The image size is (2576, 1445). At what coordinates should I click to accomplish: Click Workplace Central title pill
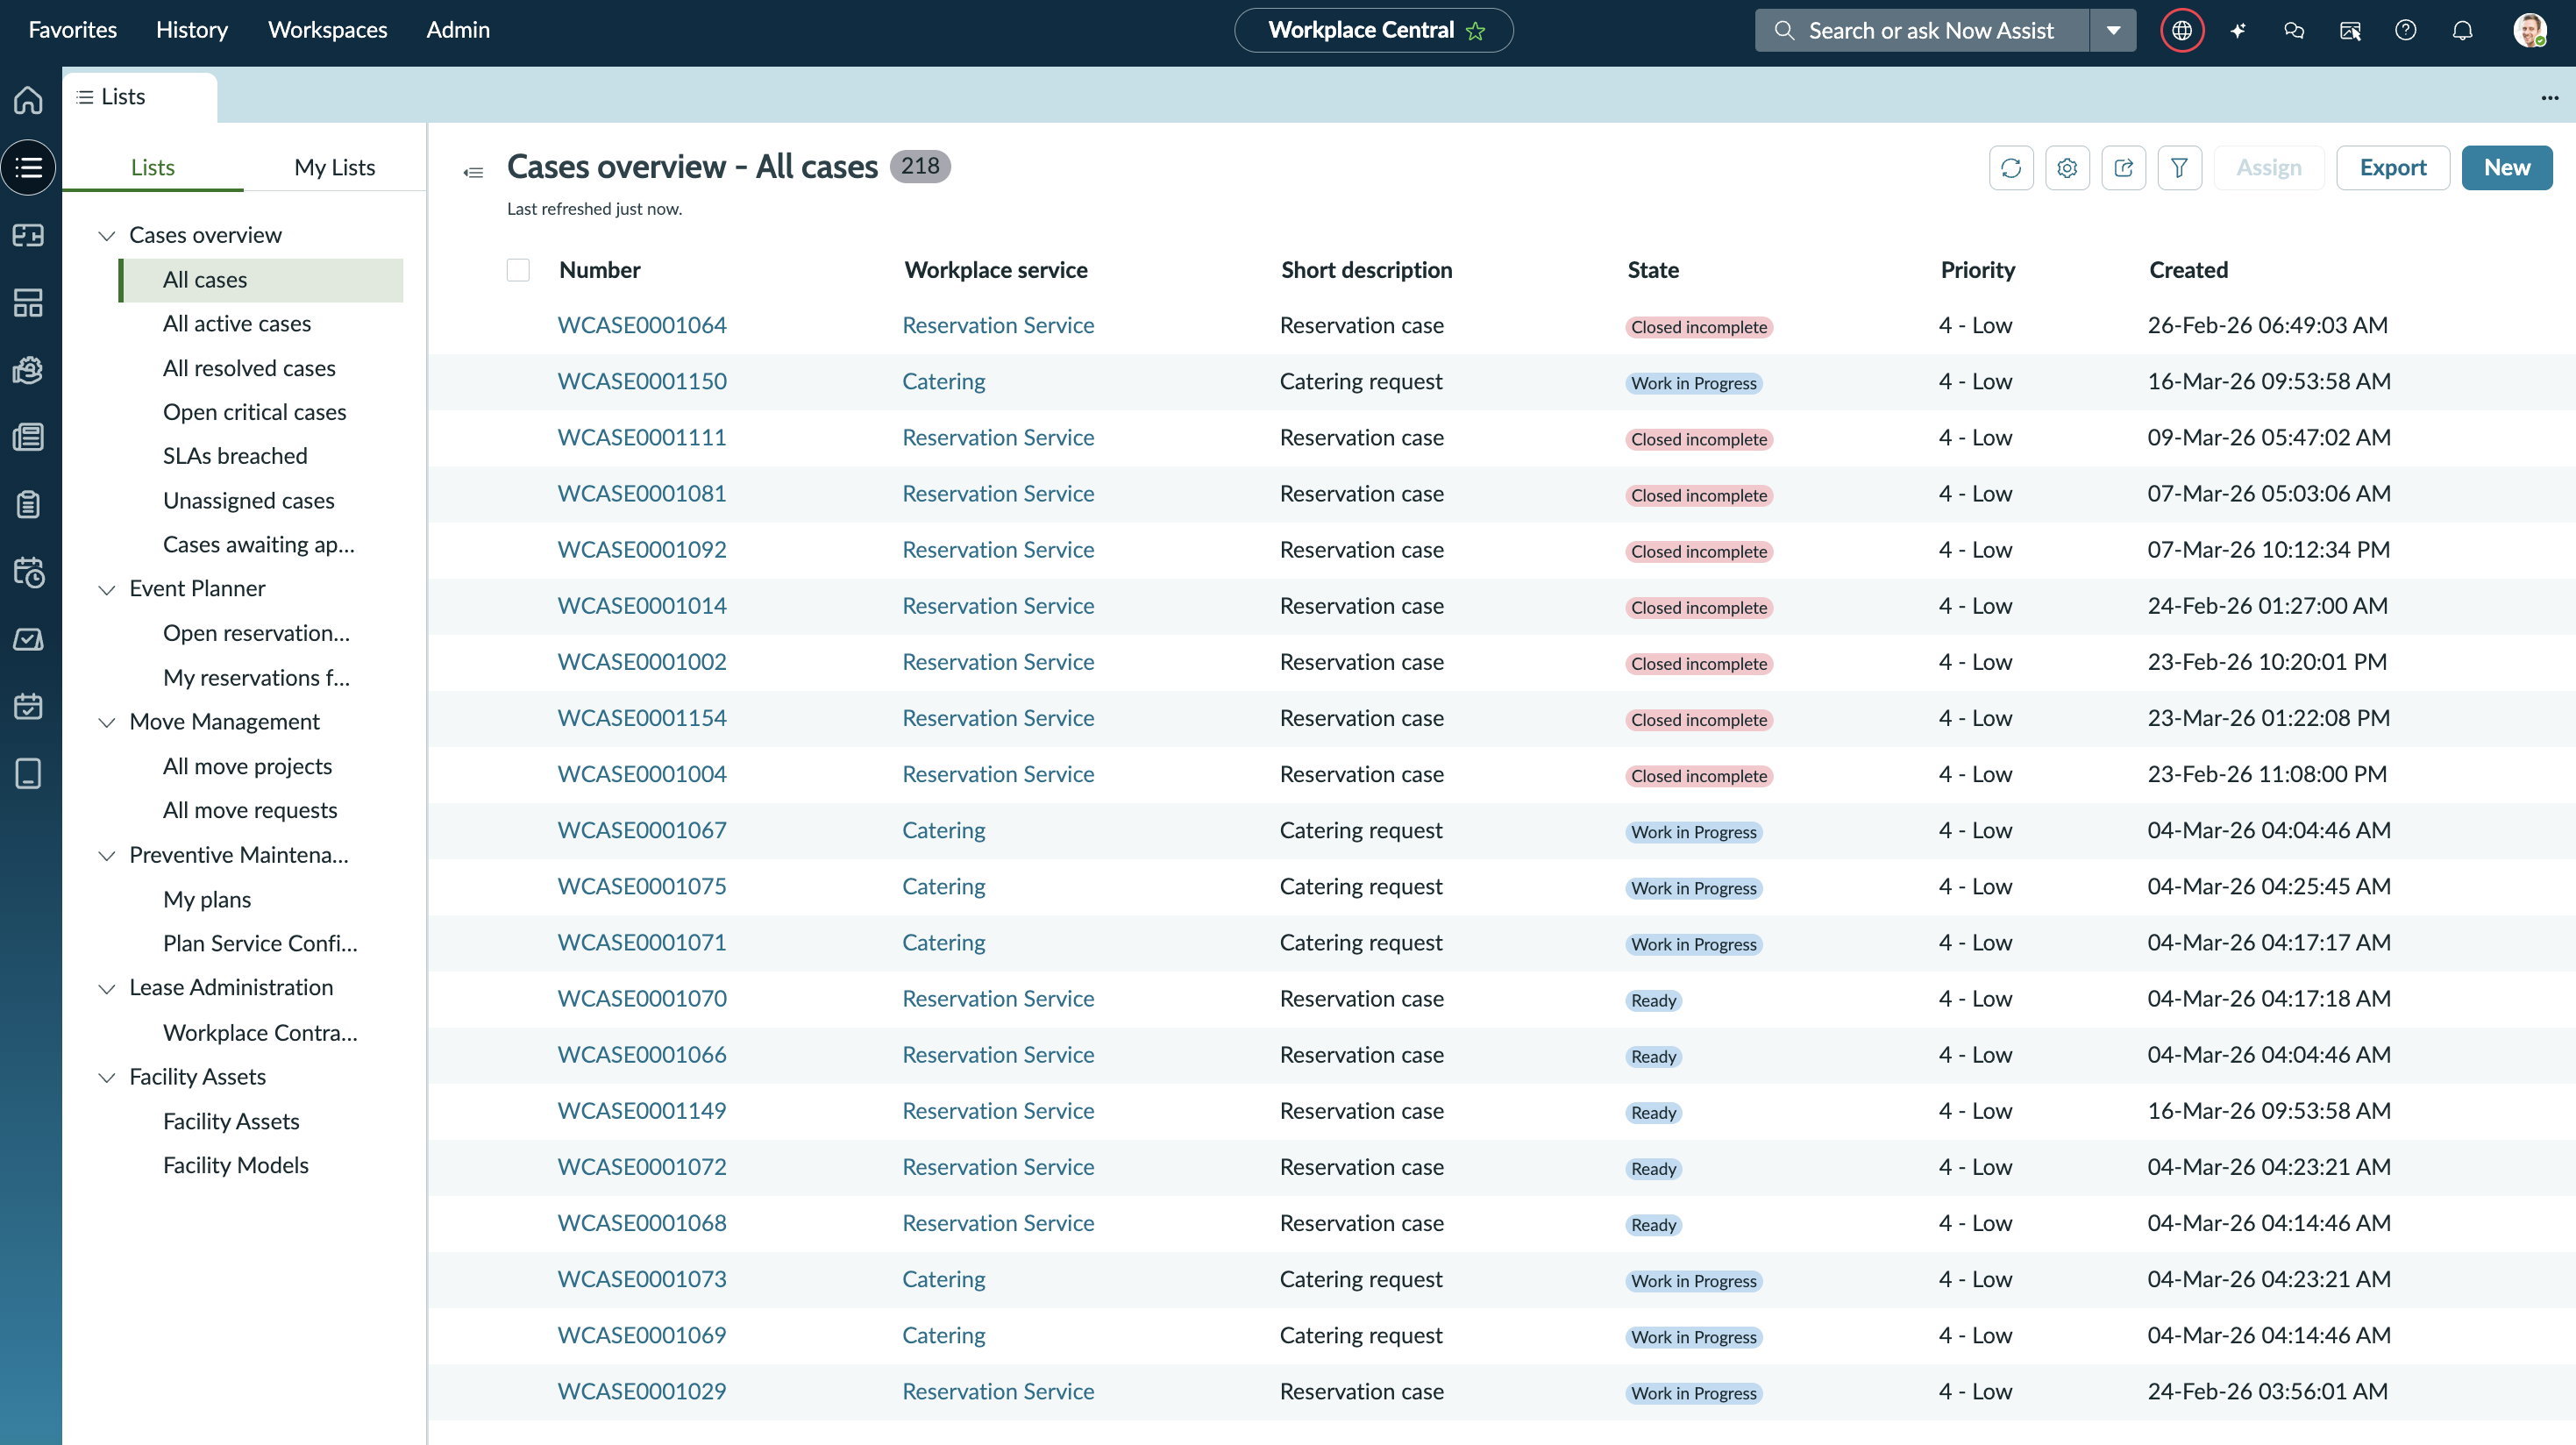(1373, 30)
